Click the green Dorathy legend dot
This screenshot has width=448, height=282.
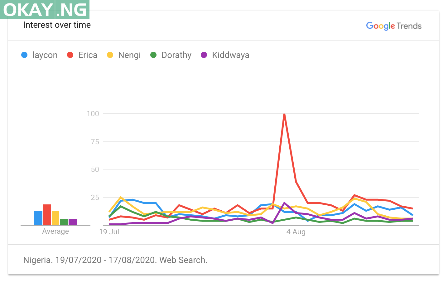(x=153, y=55)
